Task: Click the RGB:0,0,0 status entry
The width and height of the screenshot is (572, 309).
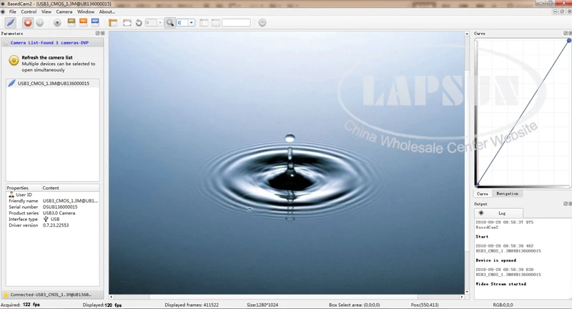Action: tap(503, 305)
